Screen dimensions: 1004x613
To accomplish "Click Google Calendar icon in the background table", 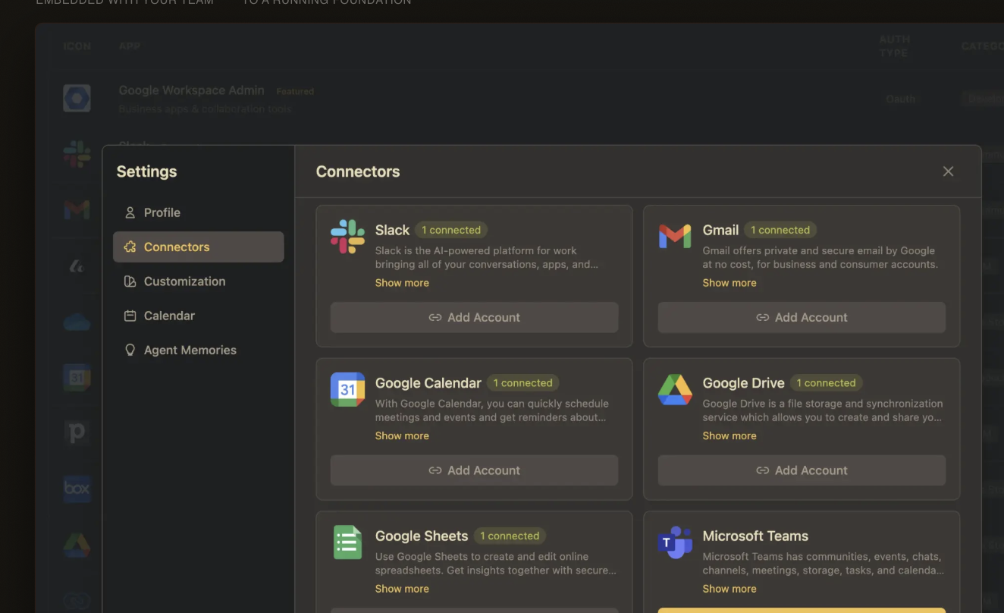I will 77,377.
